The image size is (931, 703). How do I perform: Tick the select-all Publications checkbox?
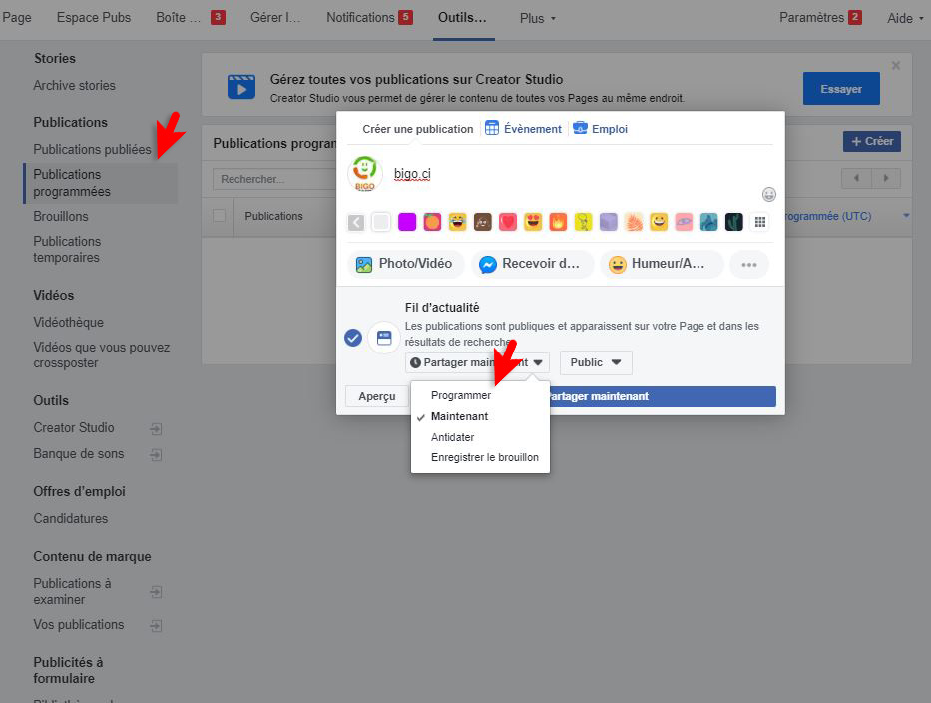pos(220,216)
